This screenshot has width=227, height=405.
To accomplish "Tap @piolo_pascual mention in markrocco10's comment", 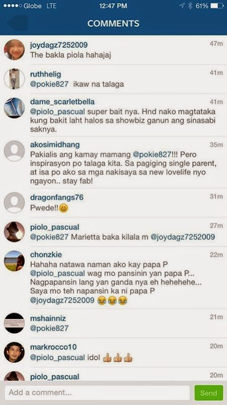I will 58,357.
